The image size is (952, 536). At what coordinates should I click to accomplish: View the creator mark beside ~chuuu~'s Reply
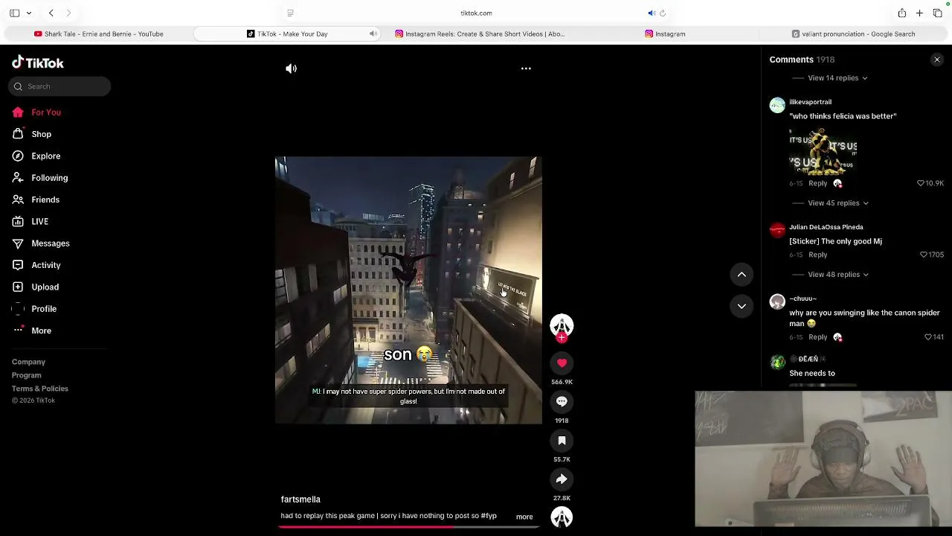click(837, 337)
